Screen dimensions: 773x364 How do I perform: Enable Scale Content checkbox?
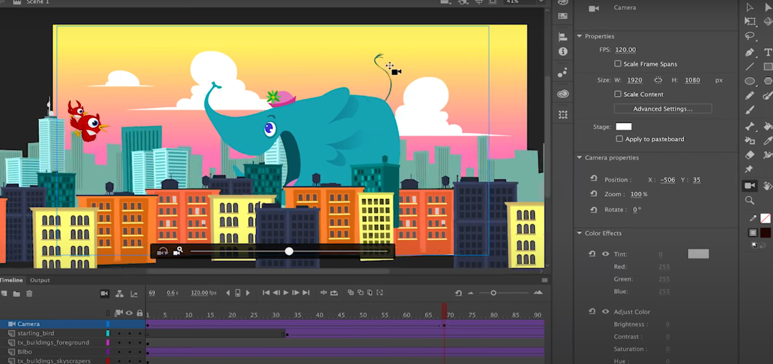[x=618, y=94]
